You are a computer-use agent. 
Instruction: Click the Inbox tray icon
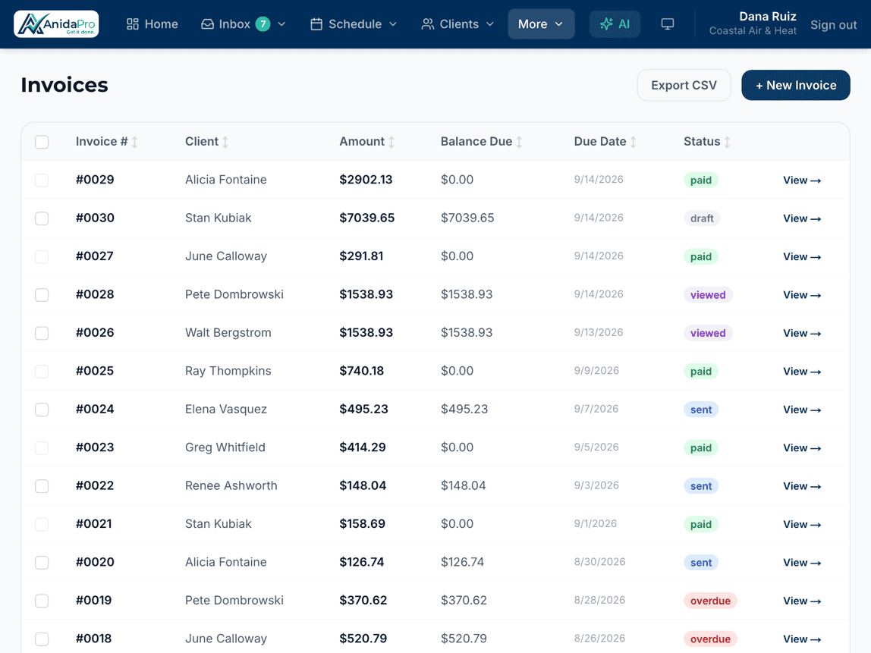point(207,24)
